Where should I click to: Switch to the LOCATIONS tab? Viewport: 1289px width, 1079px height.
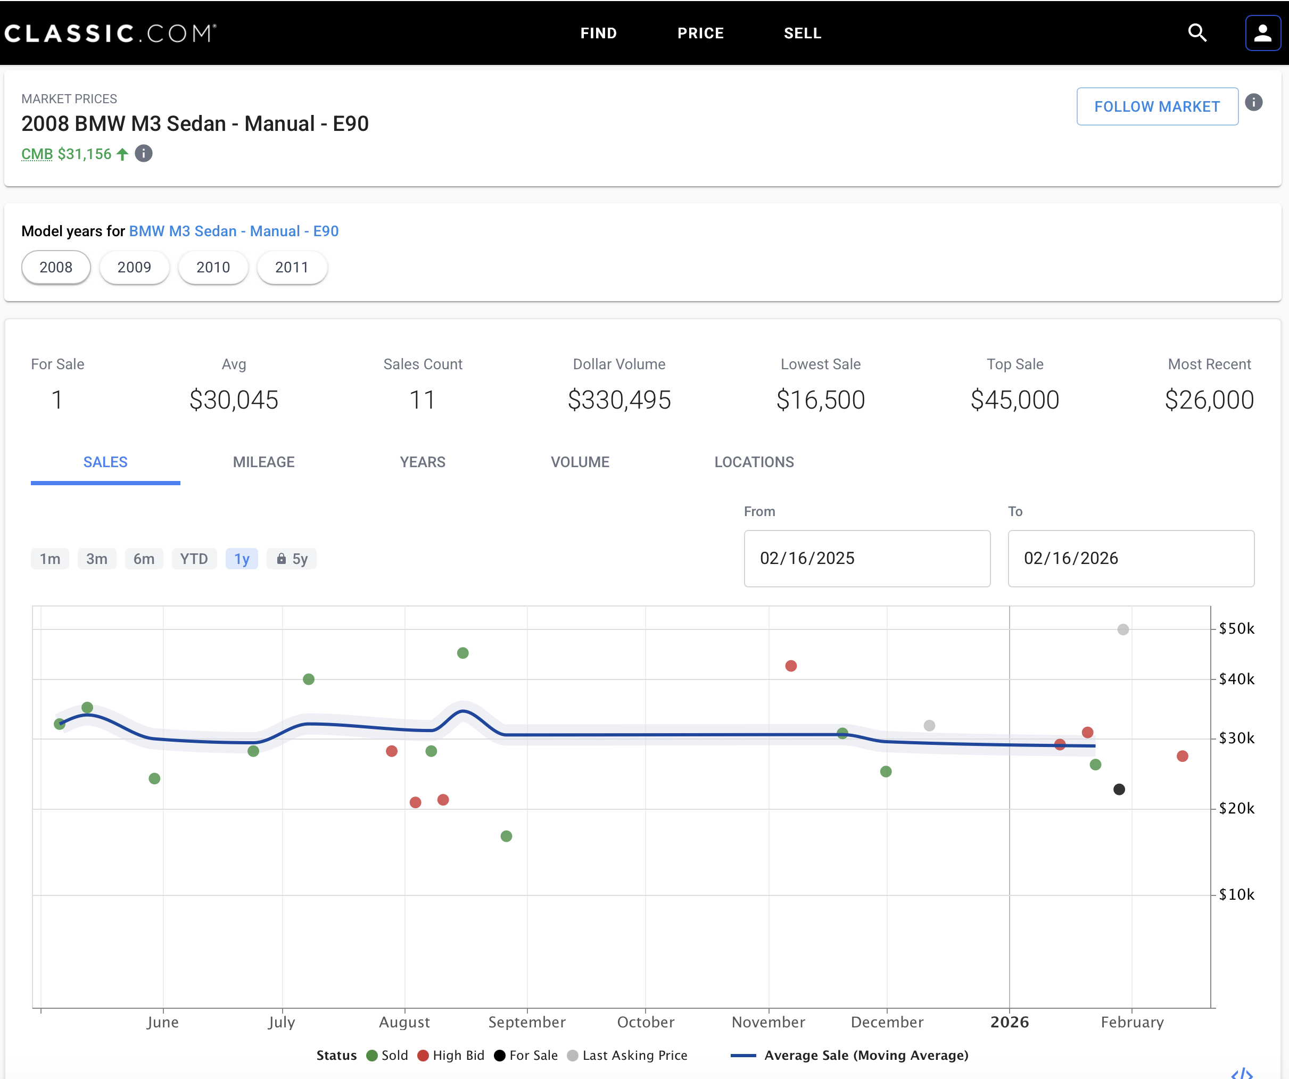click(x=754, y=462)
